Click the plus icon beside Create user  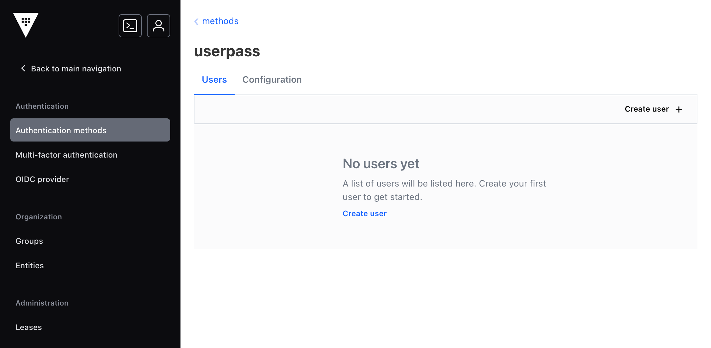679,109
